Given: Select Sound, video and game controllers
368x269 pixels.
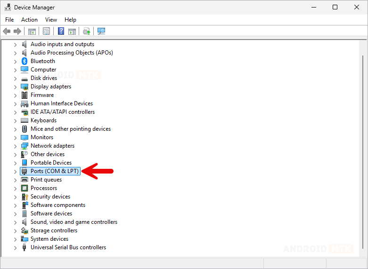Looking at the screenshot, I should pyautogui.click(x=74, y=222).
